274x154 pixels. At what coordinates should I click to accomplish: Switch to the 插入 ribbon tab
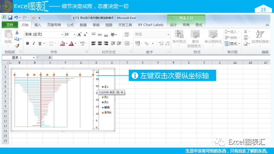click(x=38, y=25)
